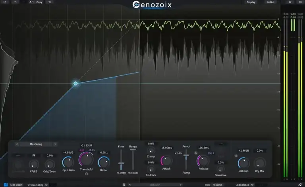Click the 42.4% punch value
Image resolution: width=305 pixels, height=187 pixels.
[178, 153]
